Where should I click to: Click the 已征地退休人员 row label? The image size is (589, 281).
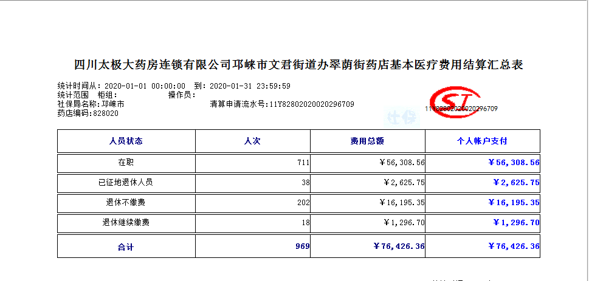tap(126, 183)
